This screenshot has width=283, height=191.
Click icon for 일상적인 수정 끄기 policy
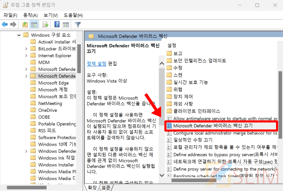(x=169, y=140)
